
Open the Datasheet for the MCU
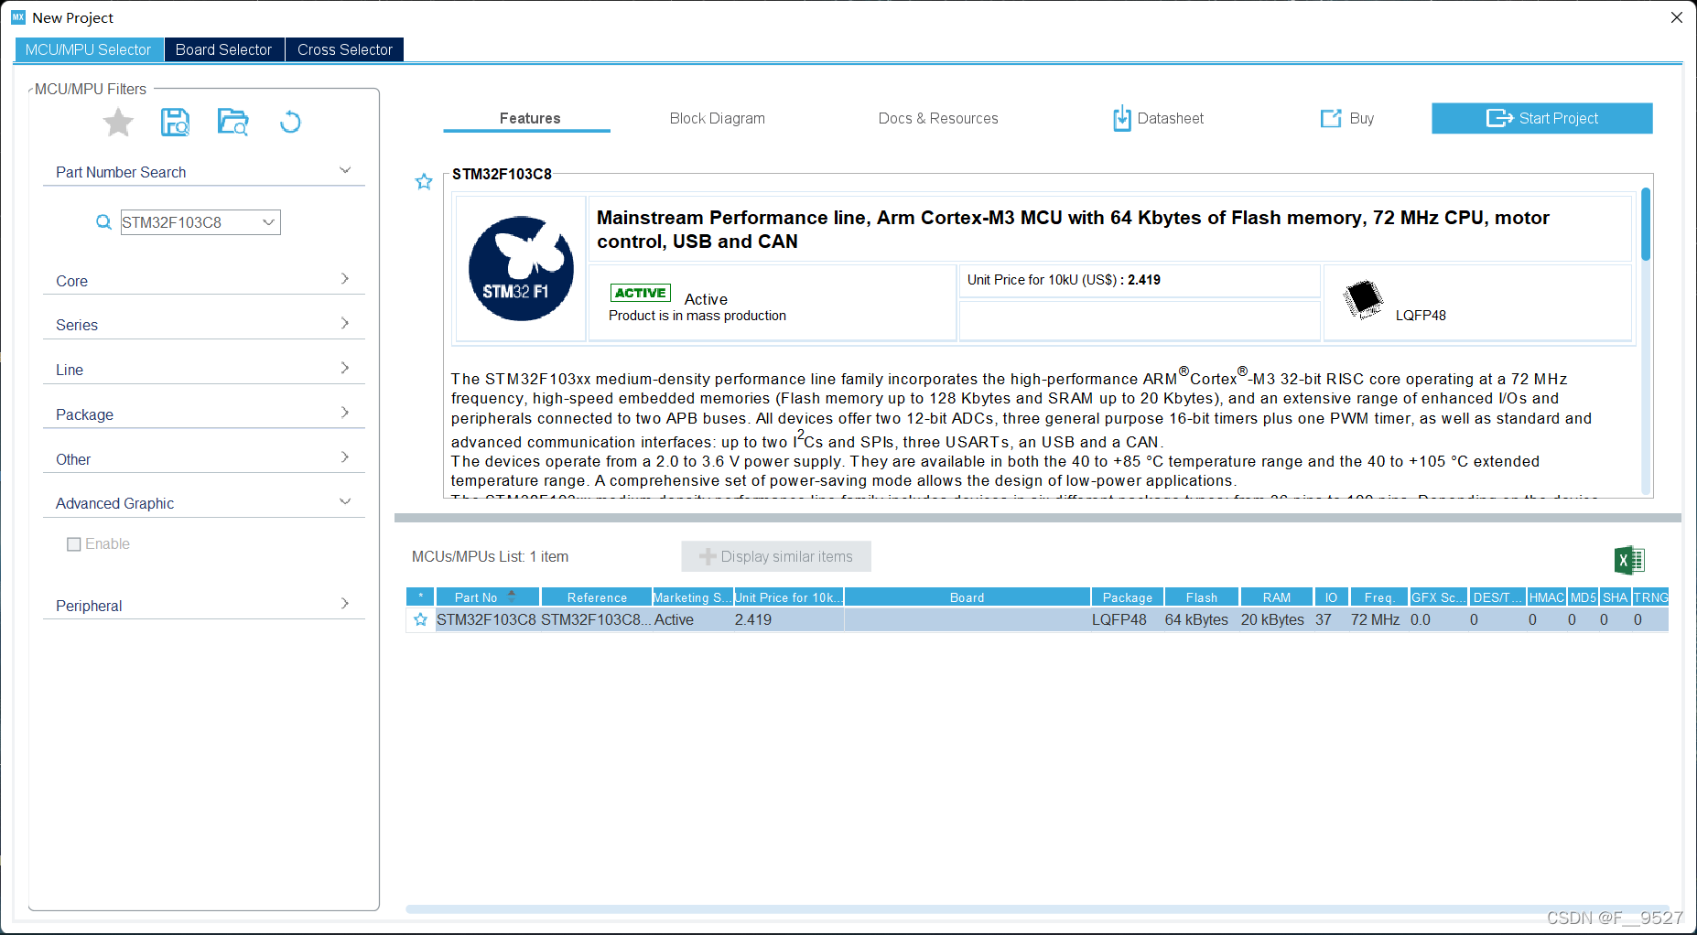click(x=1158, y=118)
